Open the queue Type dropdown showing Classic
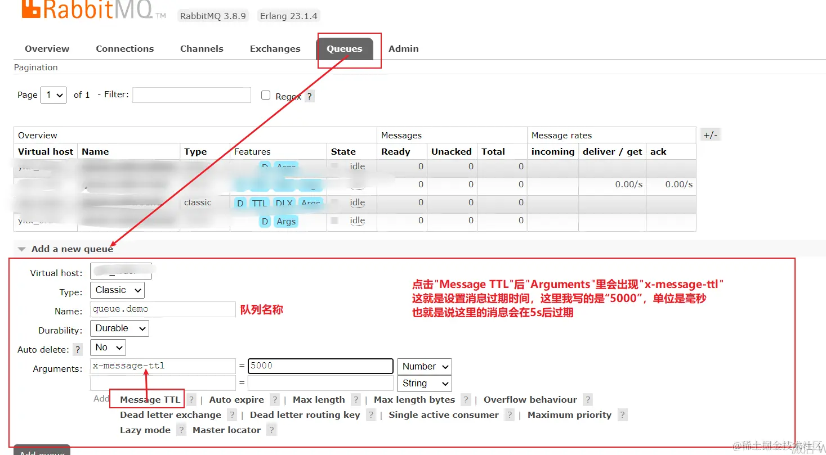Viewport: 826px width, 455px height. [117, 290]
